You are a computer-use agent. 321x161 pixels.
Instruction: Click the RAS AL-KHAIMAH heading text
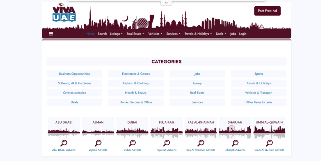[x=201, y=122]
